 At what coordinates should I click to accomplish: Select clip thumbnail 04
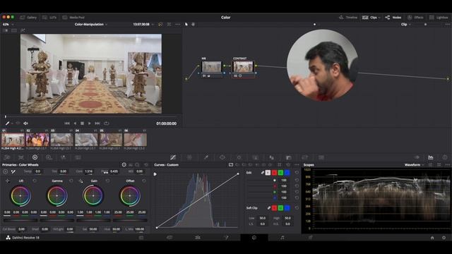(x=86, y=140)
